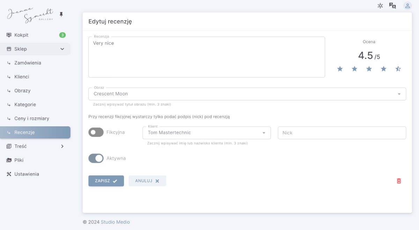
Task: Click the Aktywna toggle label
Action: [x=116, y=158]
